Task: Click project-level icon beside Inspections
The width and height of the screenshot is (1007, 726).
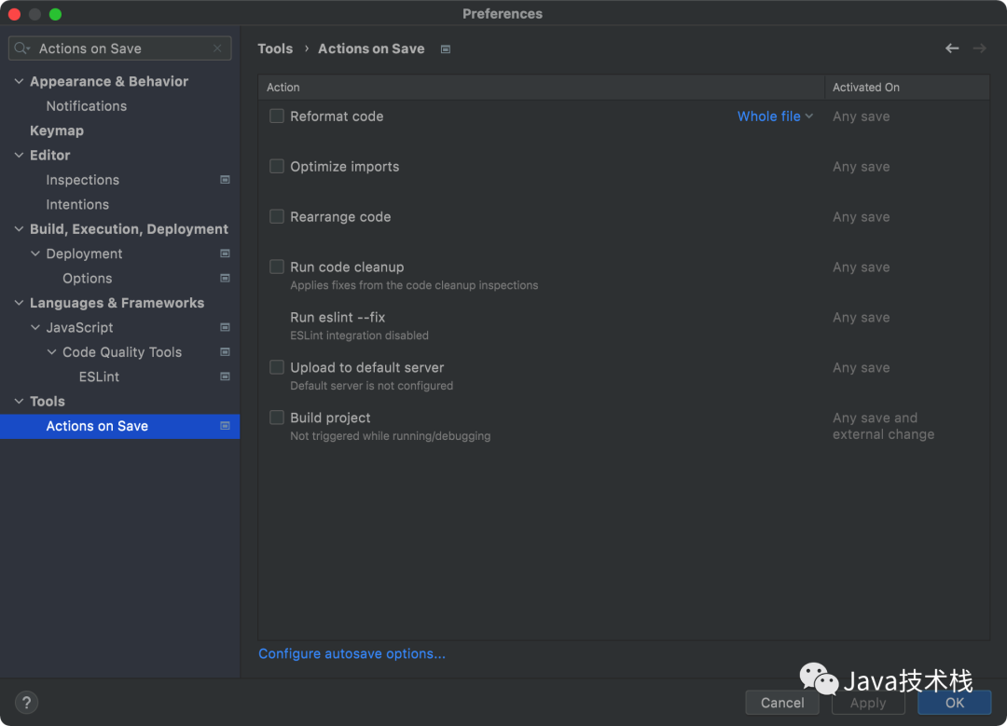Action: pyautogui.click(x=225, y=180)
